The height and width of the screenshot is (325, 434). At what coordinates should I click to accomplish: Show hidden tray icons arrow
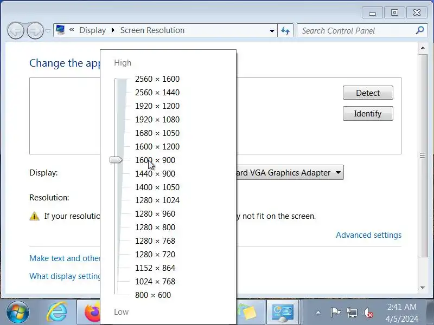click(318, 313)
